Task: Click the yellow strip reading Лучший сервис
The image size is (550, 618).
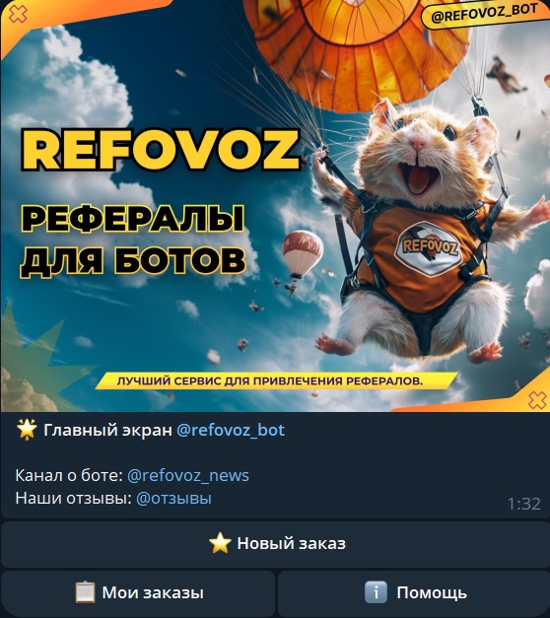Action: point(275,380)
